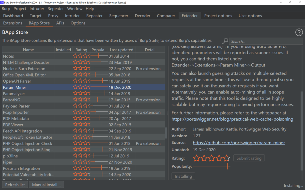
Task: Click the Burp Suite title bar logo
Action: (2, 3)
